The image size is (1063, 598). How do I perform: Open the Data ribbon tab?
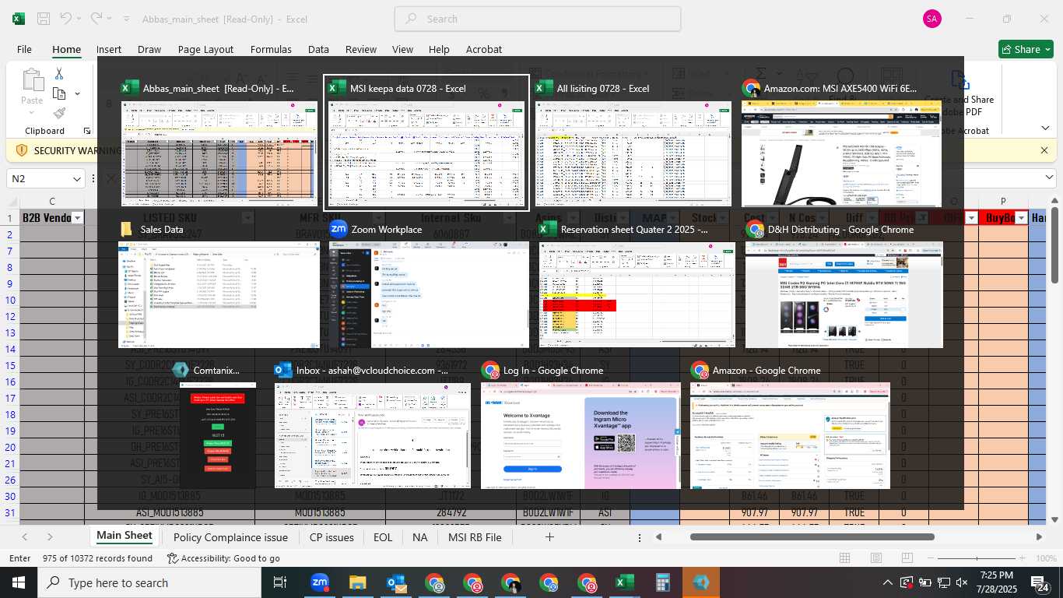coord(318,49)
